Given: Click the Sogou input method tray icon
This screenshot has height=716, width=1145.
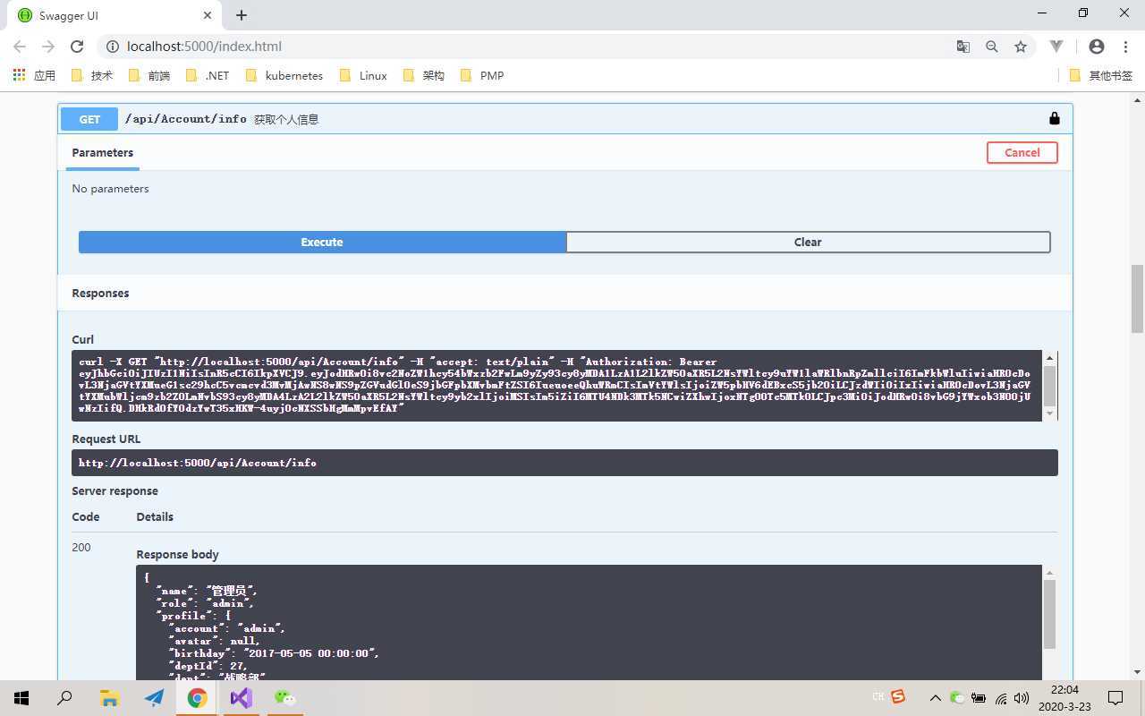Looking at the screenshot, I should pyautogui.click(x=898, y=696).
